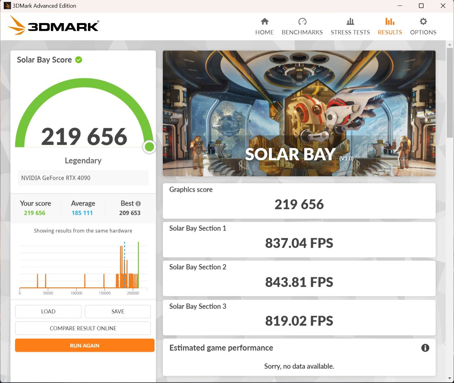Screen dimensions: 454x383
Task: Click Estimated game performance heading
Action: [221, 348]
